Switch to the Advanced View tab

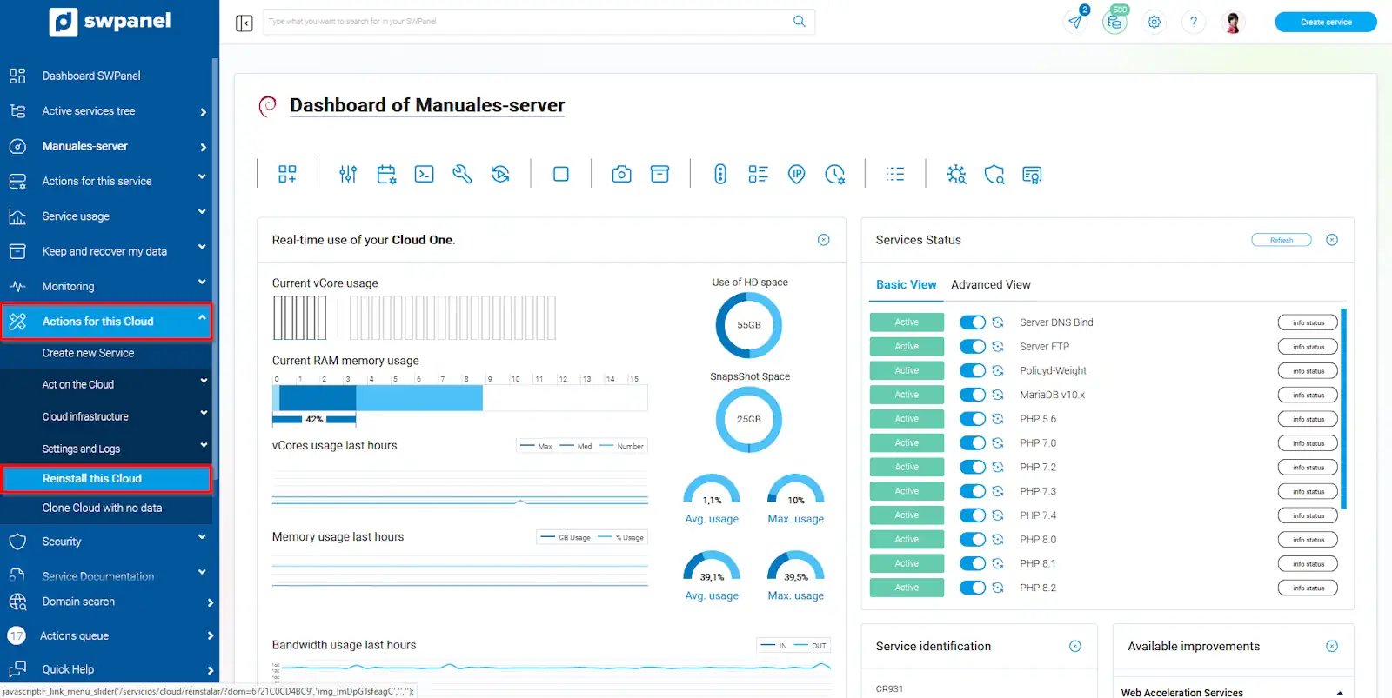click(x=990, y=284)
